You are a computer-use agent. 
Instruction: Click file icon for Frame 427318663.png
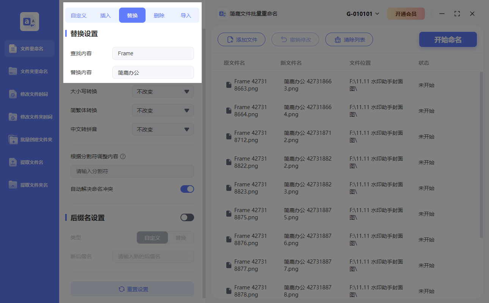229,85
